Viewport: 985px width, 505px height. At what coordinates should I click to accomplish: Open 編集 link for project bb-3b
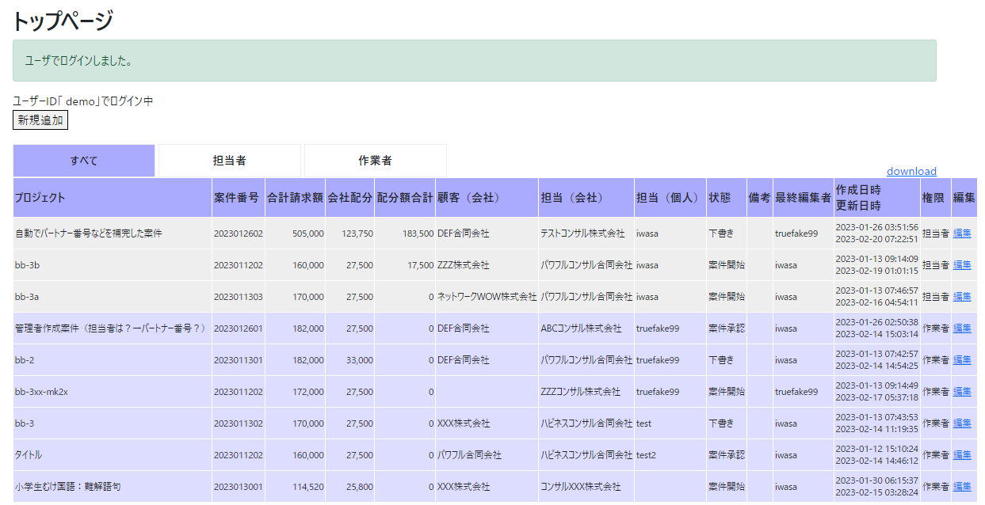[962, 265]
